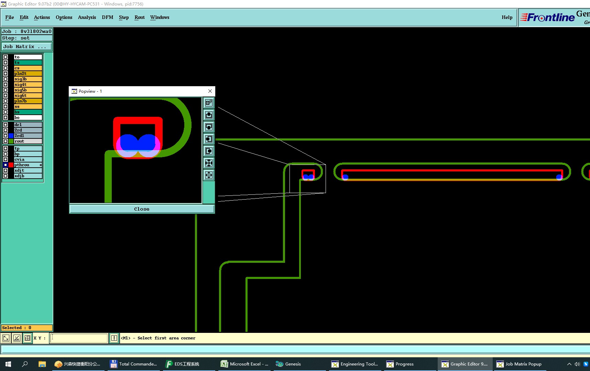
Task: Pan the popview left with left-arrow icon
Action: (209, 139)
